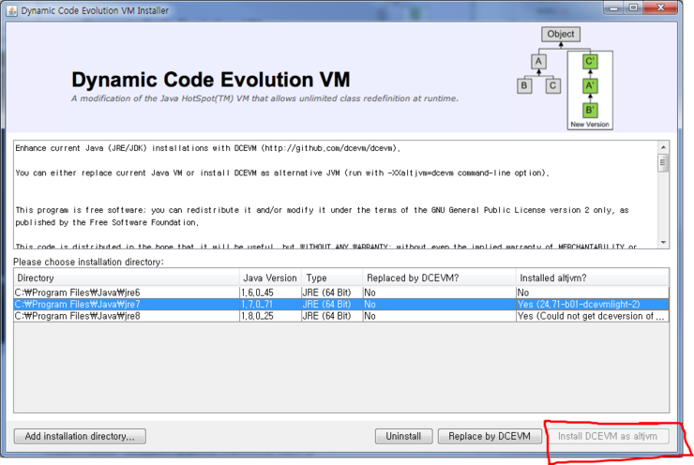Maximize the installer window
This screenshot has width=694, height=465.
[633, 7]
